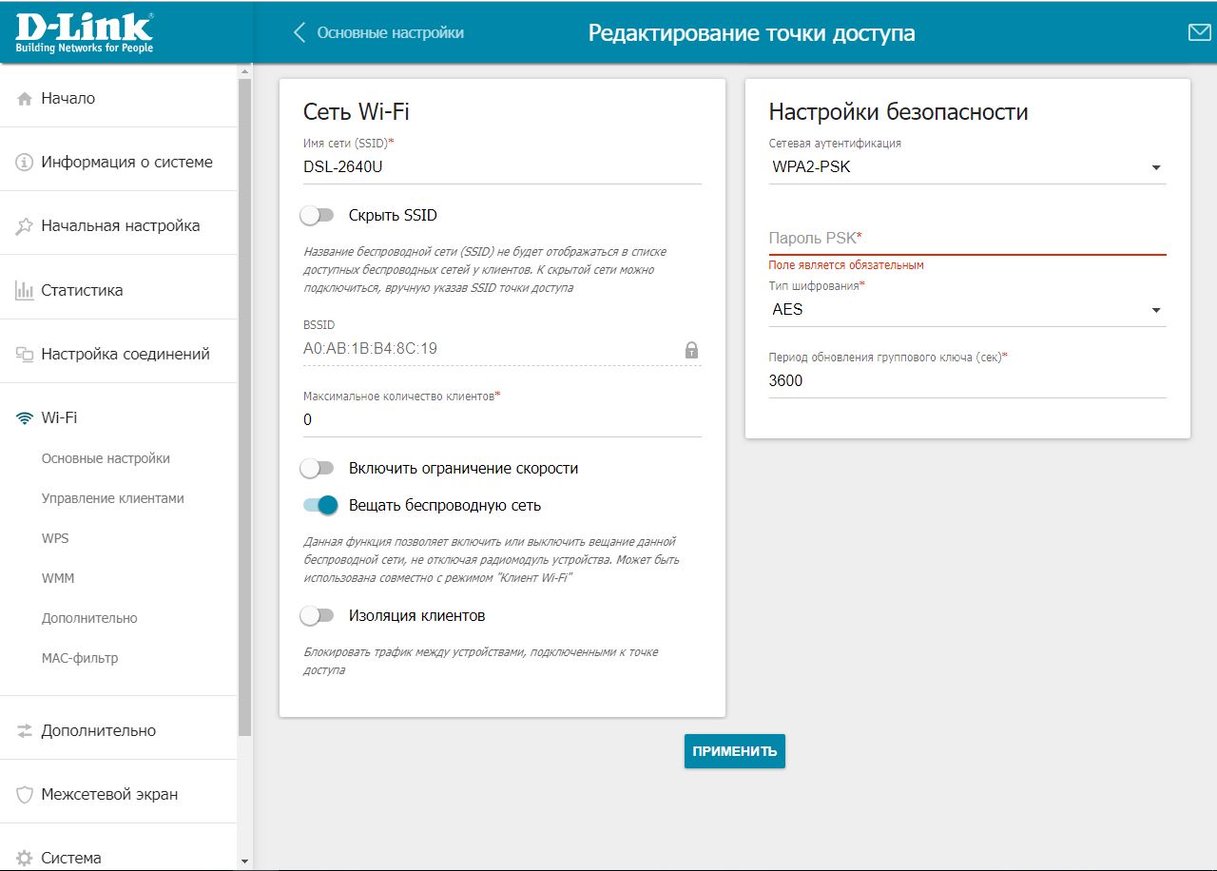Click the SSID field with DSL-2640U
This screenshot has width=1217, height=871.
[502, 167]
